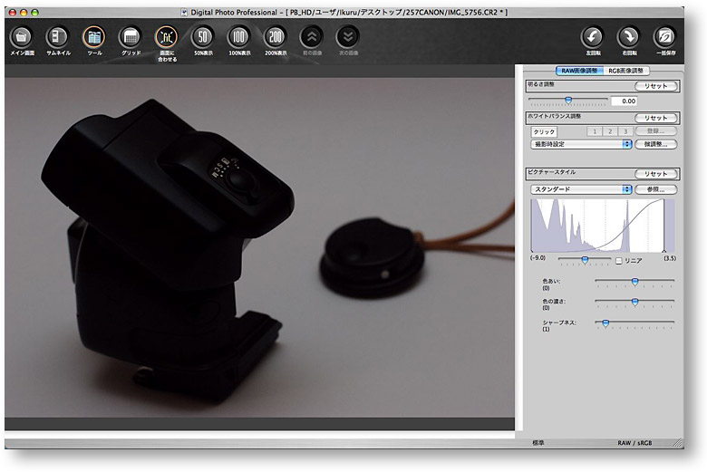The width and height of the screenshot is (707, 472).
Task: Rotate image right with 右回転
Action: [627, 37]
